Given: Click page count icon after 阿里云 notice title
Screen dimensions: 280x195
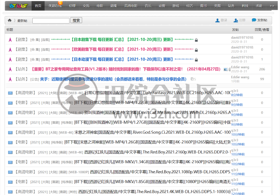Looking at the screenshot, I should click(x=192, y=79).
